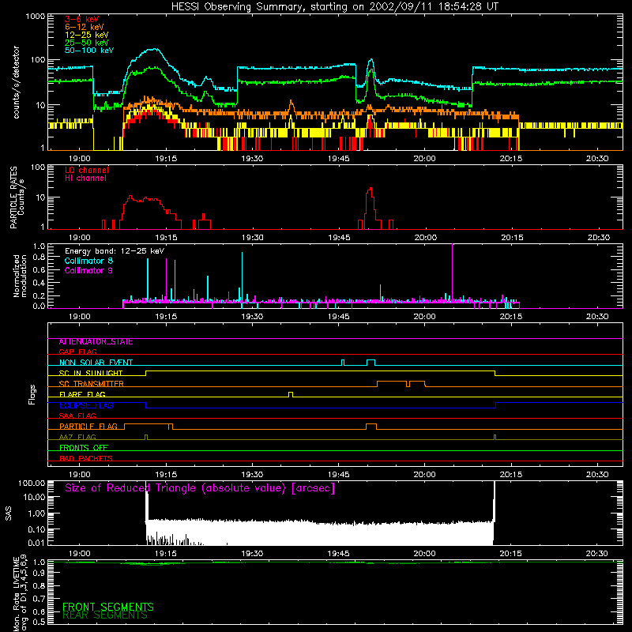Select the 'Collimator 9' legend label
The height and width of the screenshot is (632, 632).
[x=88, y=270]
